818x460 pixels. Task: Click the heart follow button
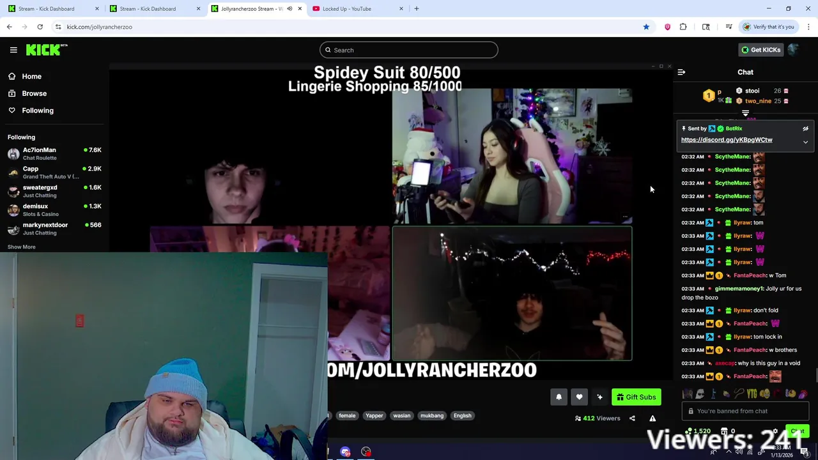click(x=579, y=397)
